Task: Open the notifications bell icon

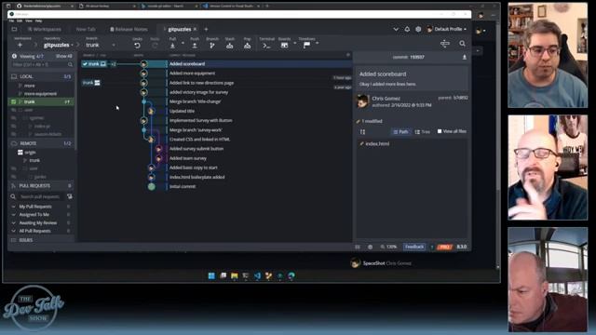Action: (x=407, y=29)
